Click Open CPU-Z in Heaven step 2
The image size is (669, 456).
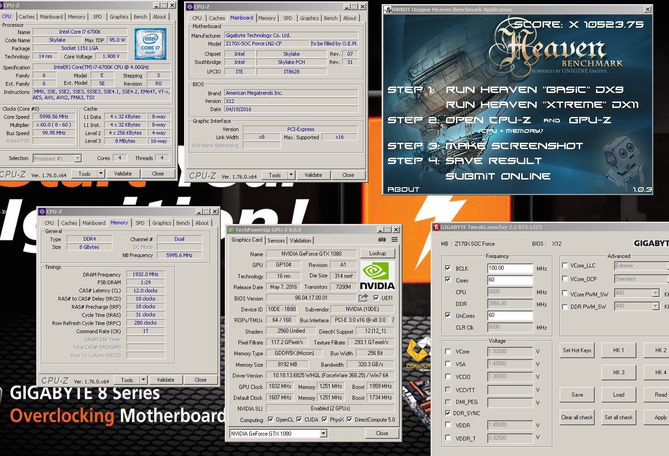point(488,120)
